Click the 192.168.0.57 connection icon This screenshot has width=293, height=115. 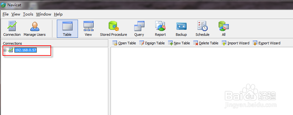pyautogui.click(x=11, y=50)
